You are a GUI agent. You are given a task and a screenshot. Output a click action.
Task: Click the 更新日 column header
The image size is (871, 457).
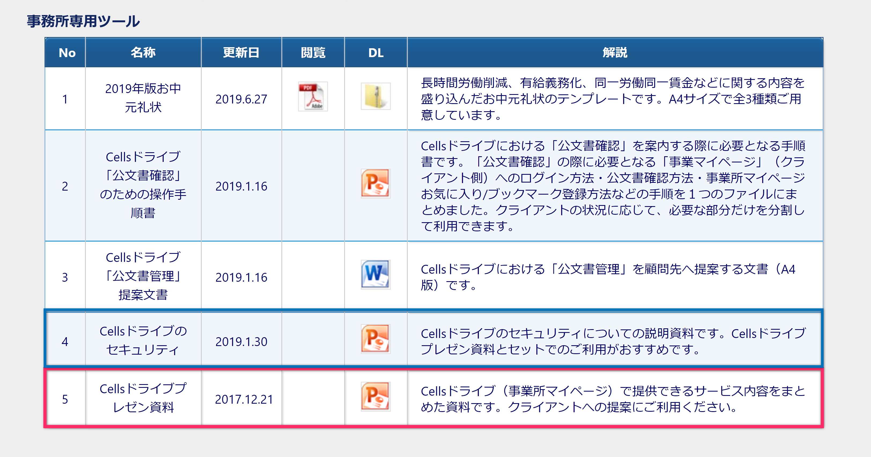(241, 53)
